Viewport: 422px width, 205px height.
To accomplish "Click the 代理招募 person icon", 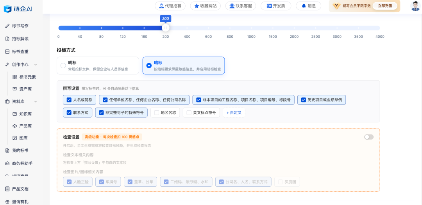I will 161,6.
